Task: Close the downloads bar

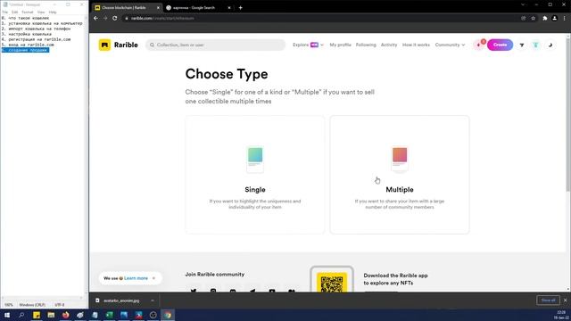Action: pos(565,300)
